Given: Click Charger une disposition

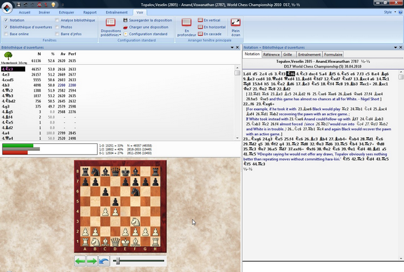Looking at the screenshot, I should pos(146,27).
